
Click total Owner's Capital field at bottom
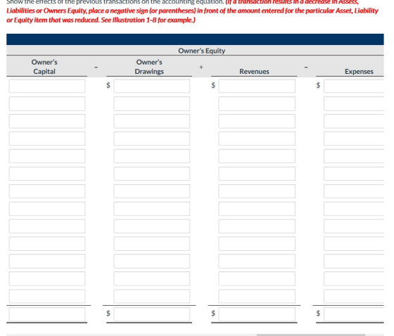point(47,314)
